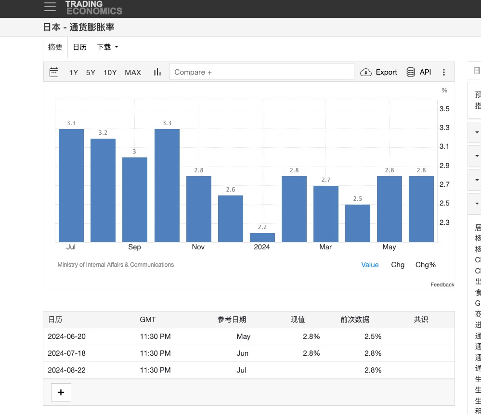The height and width of the screenshot is (414, 481).
Task: Switch chart display to Value
Action: coord(370,265)
